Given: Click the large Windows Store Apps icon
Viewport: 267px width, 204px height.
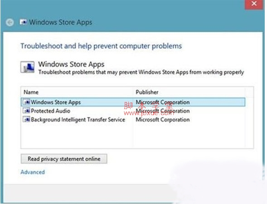Looking at the screenshot, I should [27, 67].
